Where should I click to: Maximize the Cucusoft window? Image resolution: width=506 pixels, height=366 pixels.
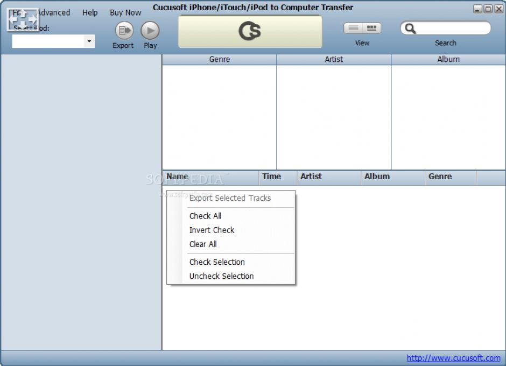tap(488, 9)
